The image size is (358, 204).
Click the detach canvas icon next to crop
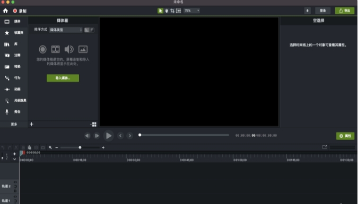click(x=178, y=11)
